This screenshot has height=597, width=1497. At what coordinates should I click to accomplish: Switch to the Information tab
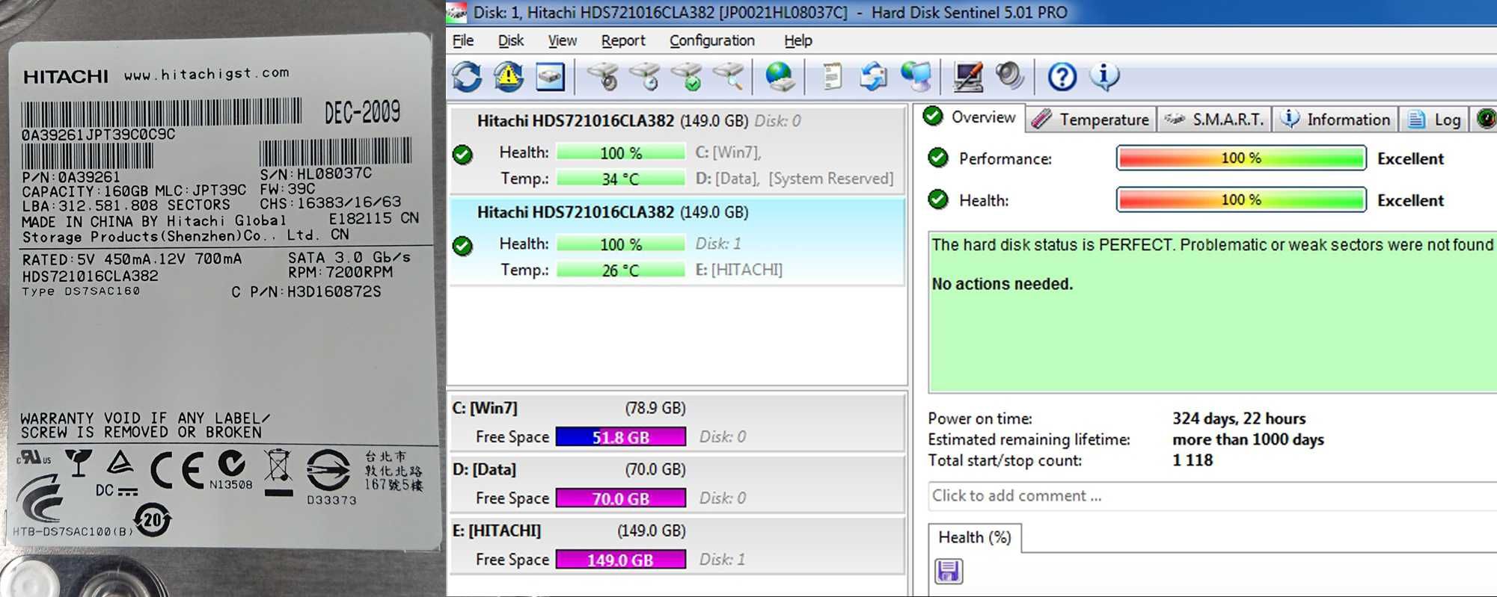(1335, 120)
